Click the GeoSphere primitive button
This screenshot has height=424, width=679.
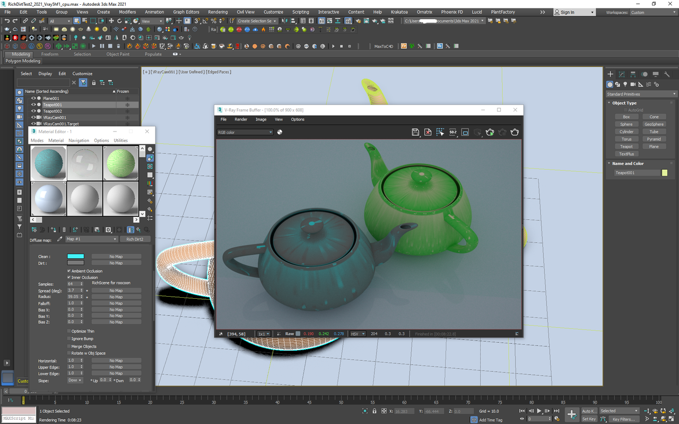point(654,124)
